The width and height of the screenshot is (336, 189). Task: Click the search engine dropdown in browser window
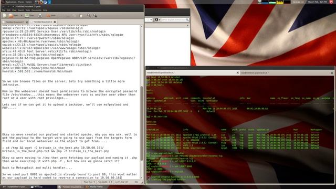(x=157, y=20)
